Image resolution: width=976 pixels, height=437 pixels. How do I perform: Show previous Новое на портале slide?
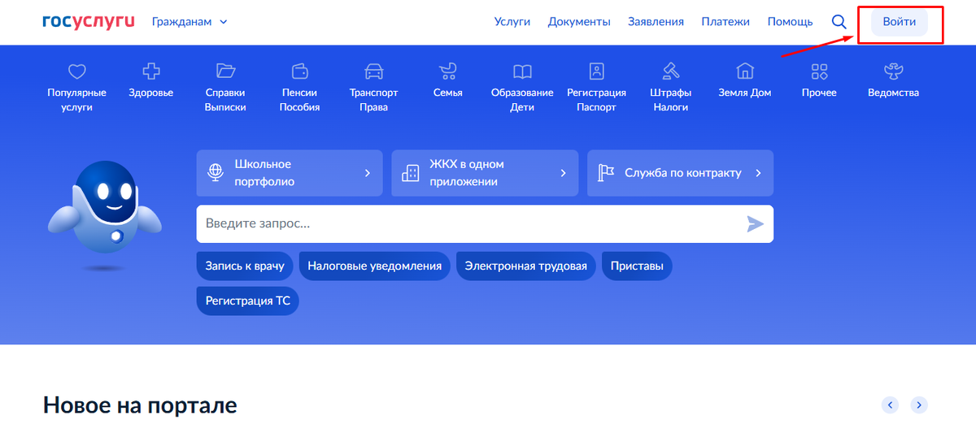pyautogui.click(x=891, y=405)
